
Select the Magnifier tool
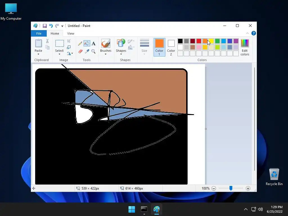pos(93,51)
